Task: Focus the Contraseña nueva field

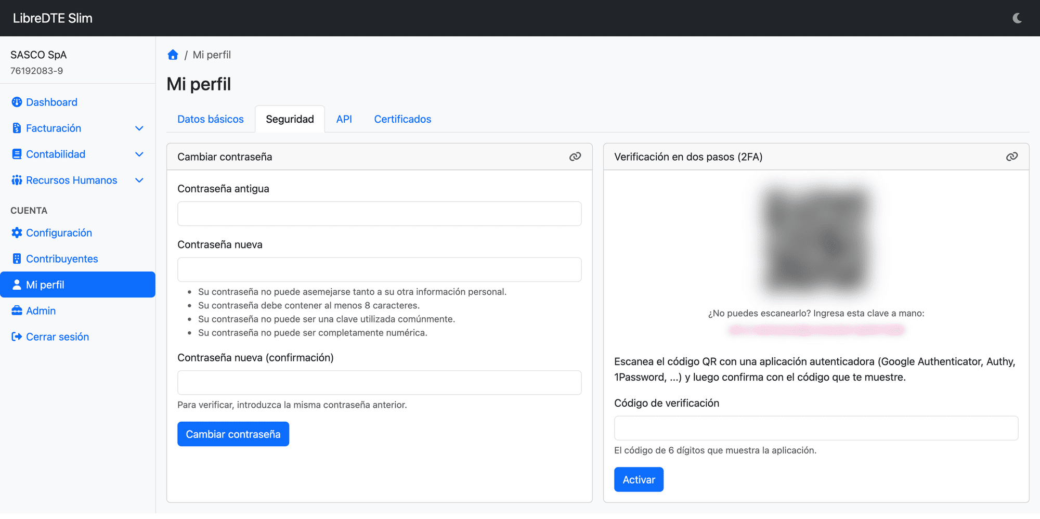Action: click(380, 269)
